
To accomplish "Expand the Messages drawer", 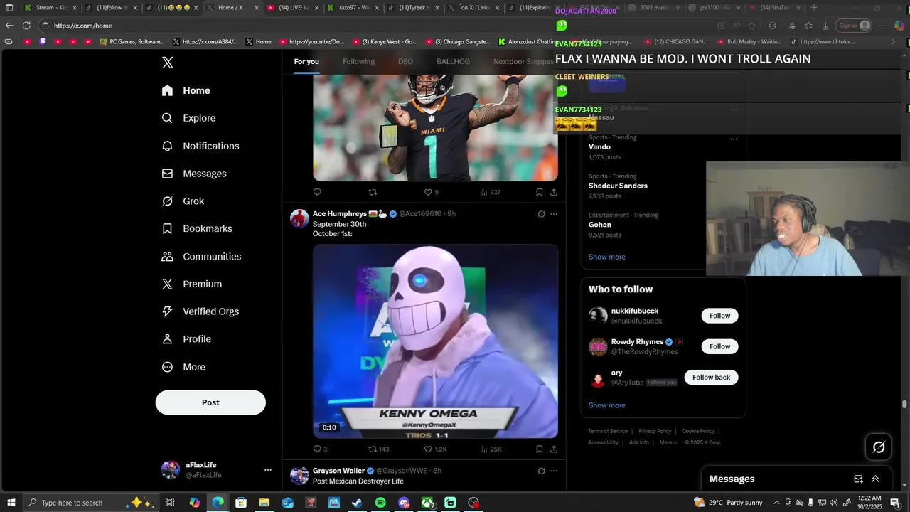I will coord(875,479).
